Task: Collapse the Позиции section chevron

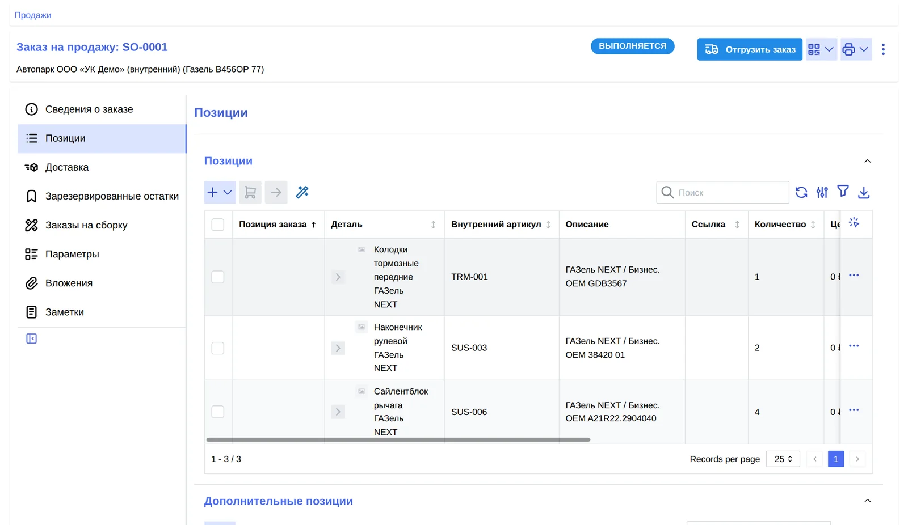Action: [867, 161]
